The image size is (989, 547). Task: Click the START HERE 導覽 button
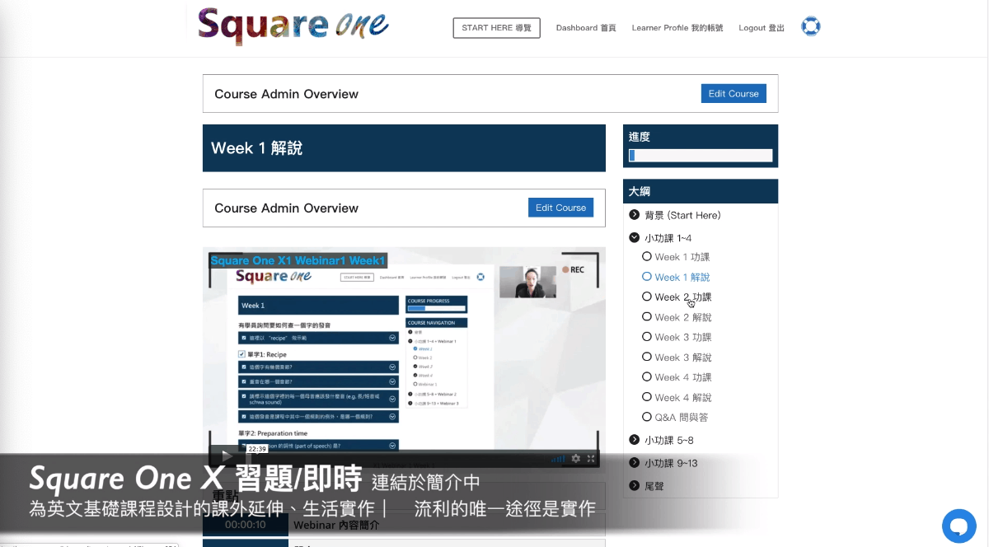tap(496, 28)
